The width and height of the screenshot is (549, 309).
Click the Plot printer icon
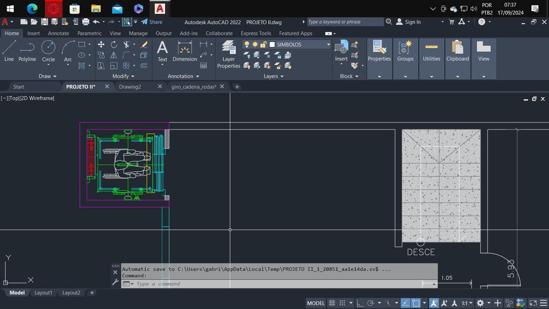[86, 22]
